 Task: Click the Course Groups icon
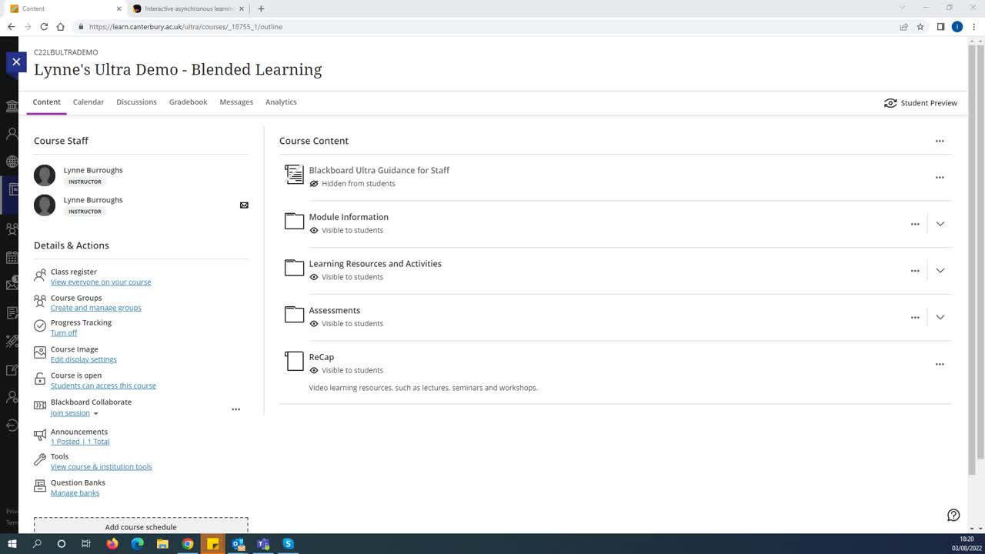[40, 302]
